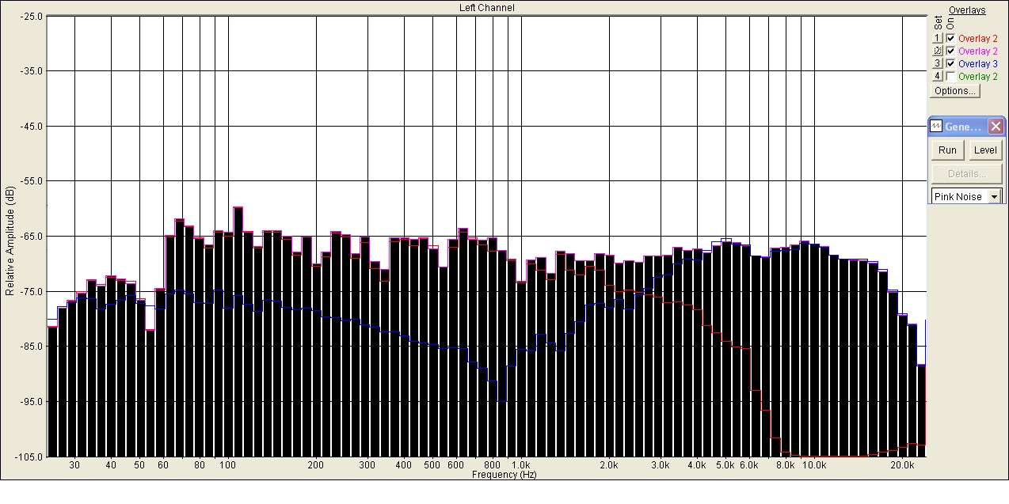The image size is (1009, 504).
Task: Click the Generator window waveform icon
Action: (x=936, y=127)
